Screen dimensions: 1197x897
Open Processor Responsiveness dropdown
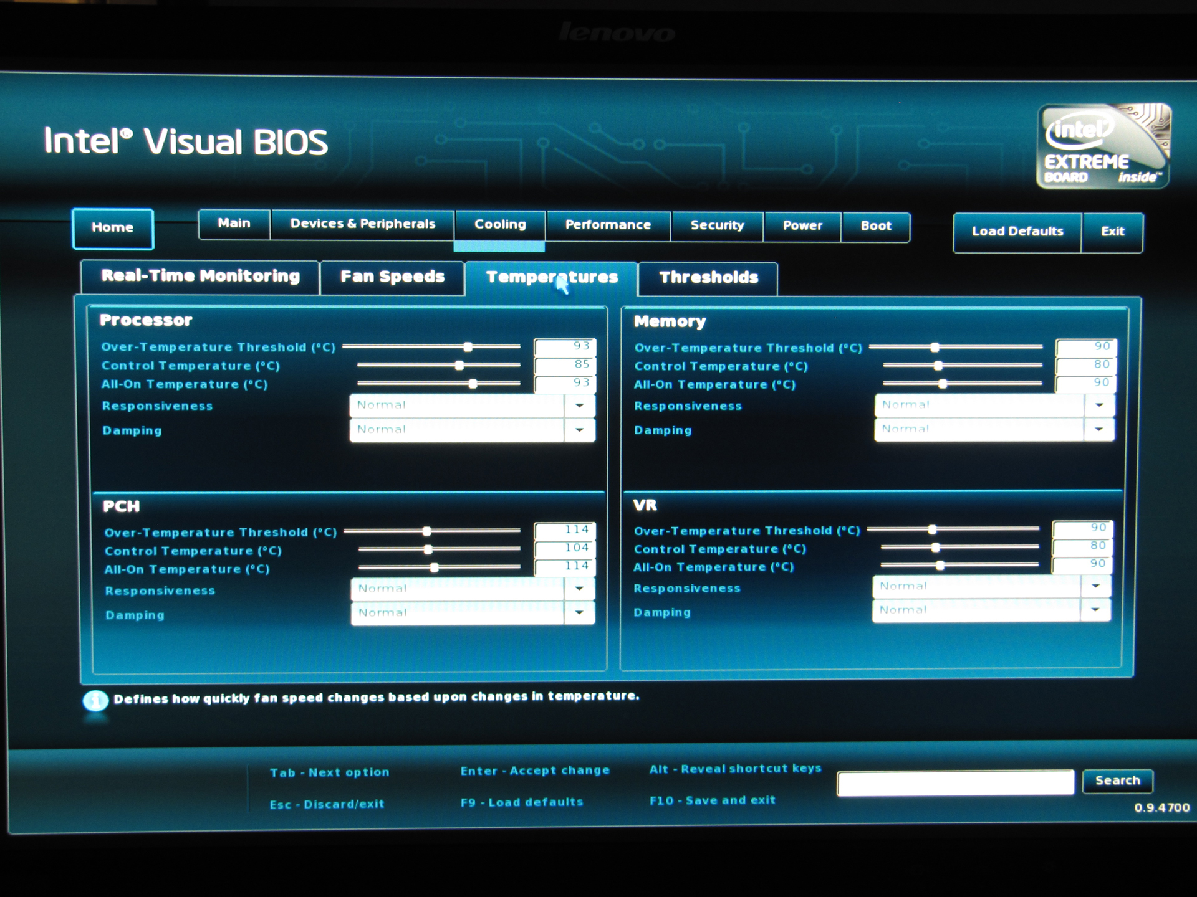(x=473, y=406)
